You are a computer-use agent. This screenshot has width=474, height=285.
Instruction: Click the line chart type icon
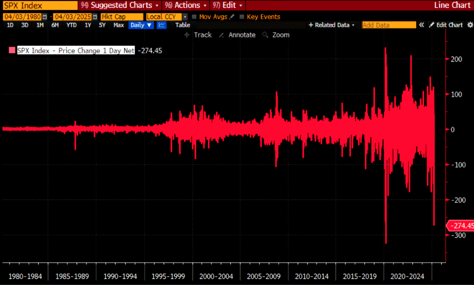click(162, 25)
